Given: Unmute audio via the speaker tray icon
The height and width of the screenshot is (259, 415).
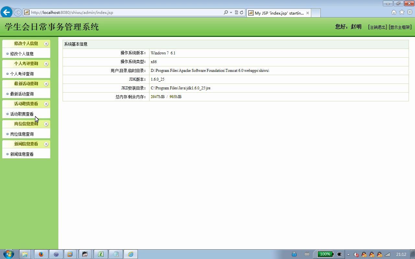Looking at the screenshot, I should (x=356, y=254).
